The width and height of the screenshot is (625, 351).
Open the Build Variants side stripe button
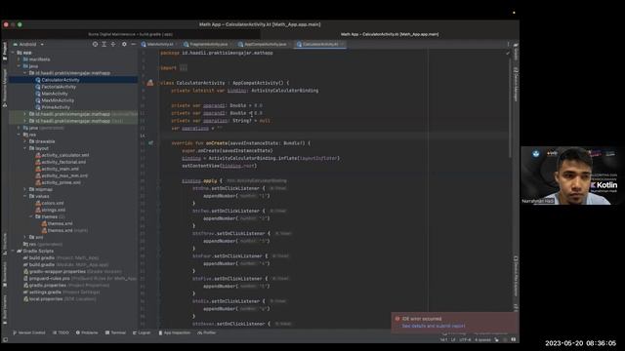point(5,310)
